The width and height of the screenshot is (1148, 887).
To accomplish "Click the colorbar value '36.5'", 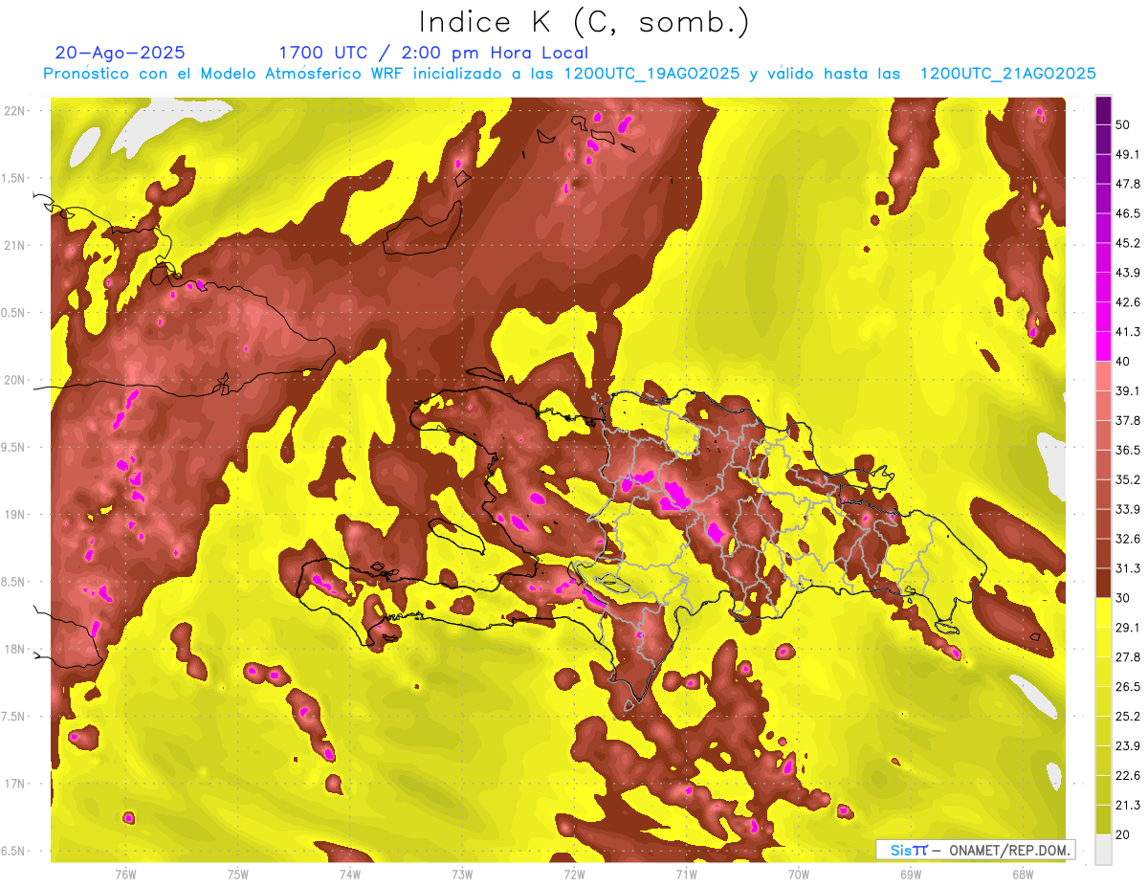I will pos(1128,450).
